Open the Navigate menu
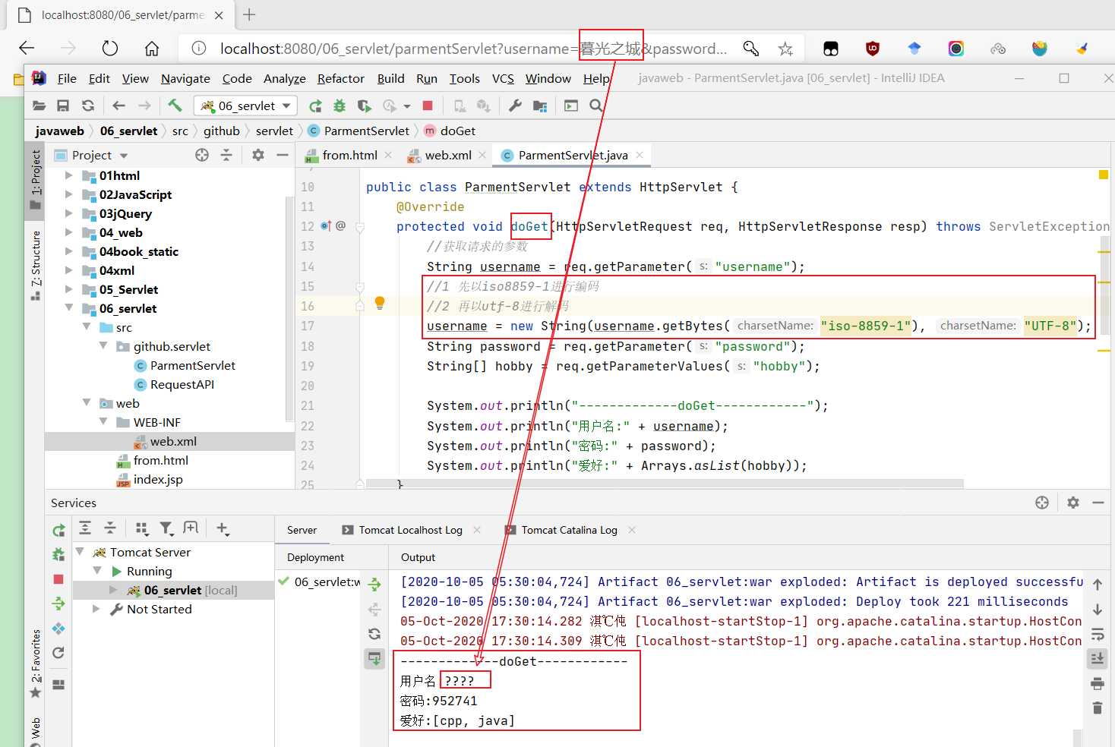This screenshot has height=747, width=1115. 185,78
